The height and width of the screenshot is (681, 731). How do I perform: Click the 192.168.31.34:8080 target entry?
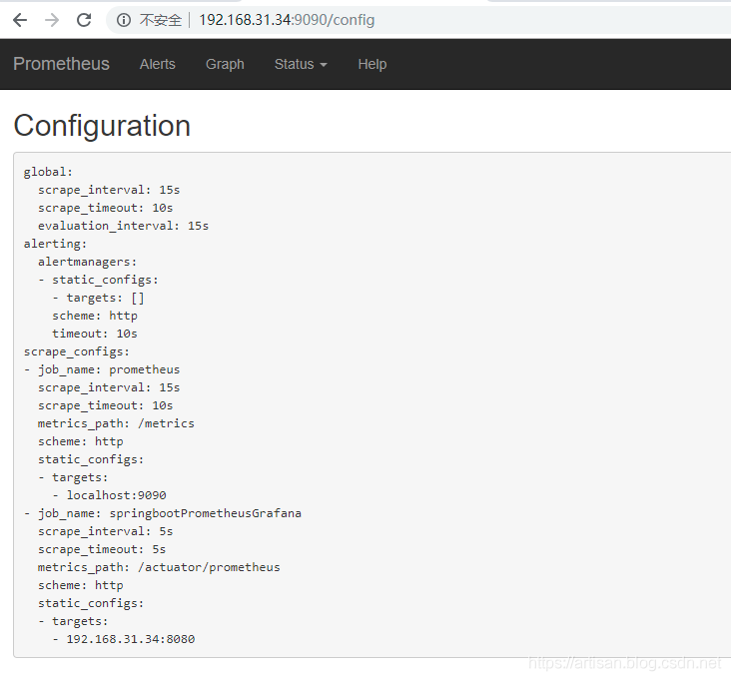130,639
